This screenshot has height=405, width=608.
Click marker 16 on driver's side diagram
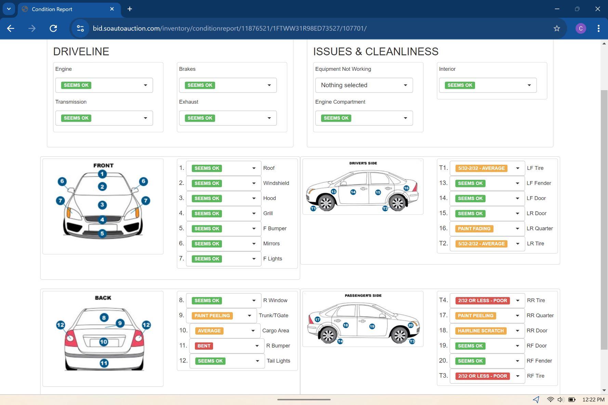(x=406, y=188)
